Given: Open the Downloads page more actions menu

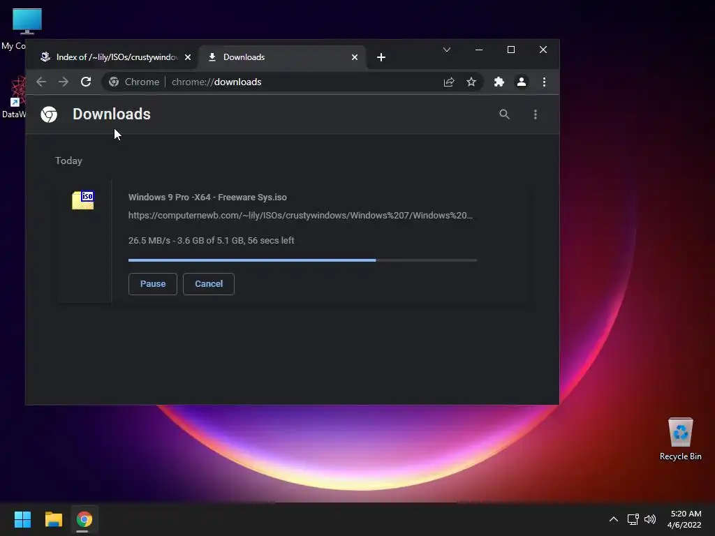Looking at the screenshot, I should point(536,114).
